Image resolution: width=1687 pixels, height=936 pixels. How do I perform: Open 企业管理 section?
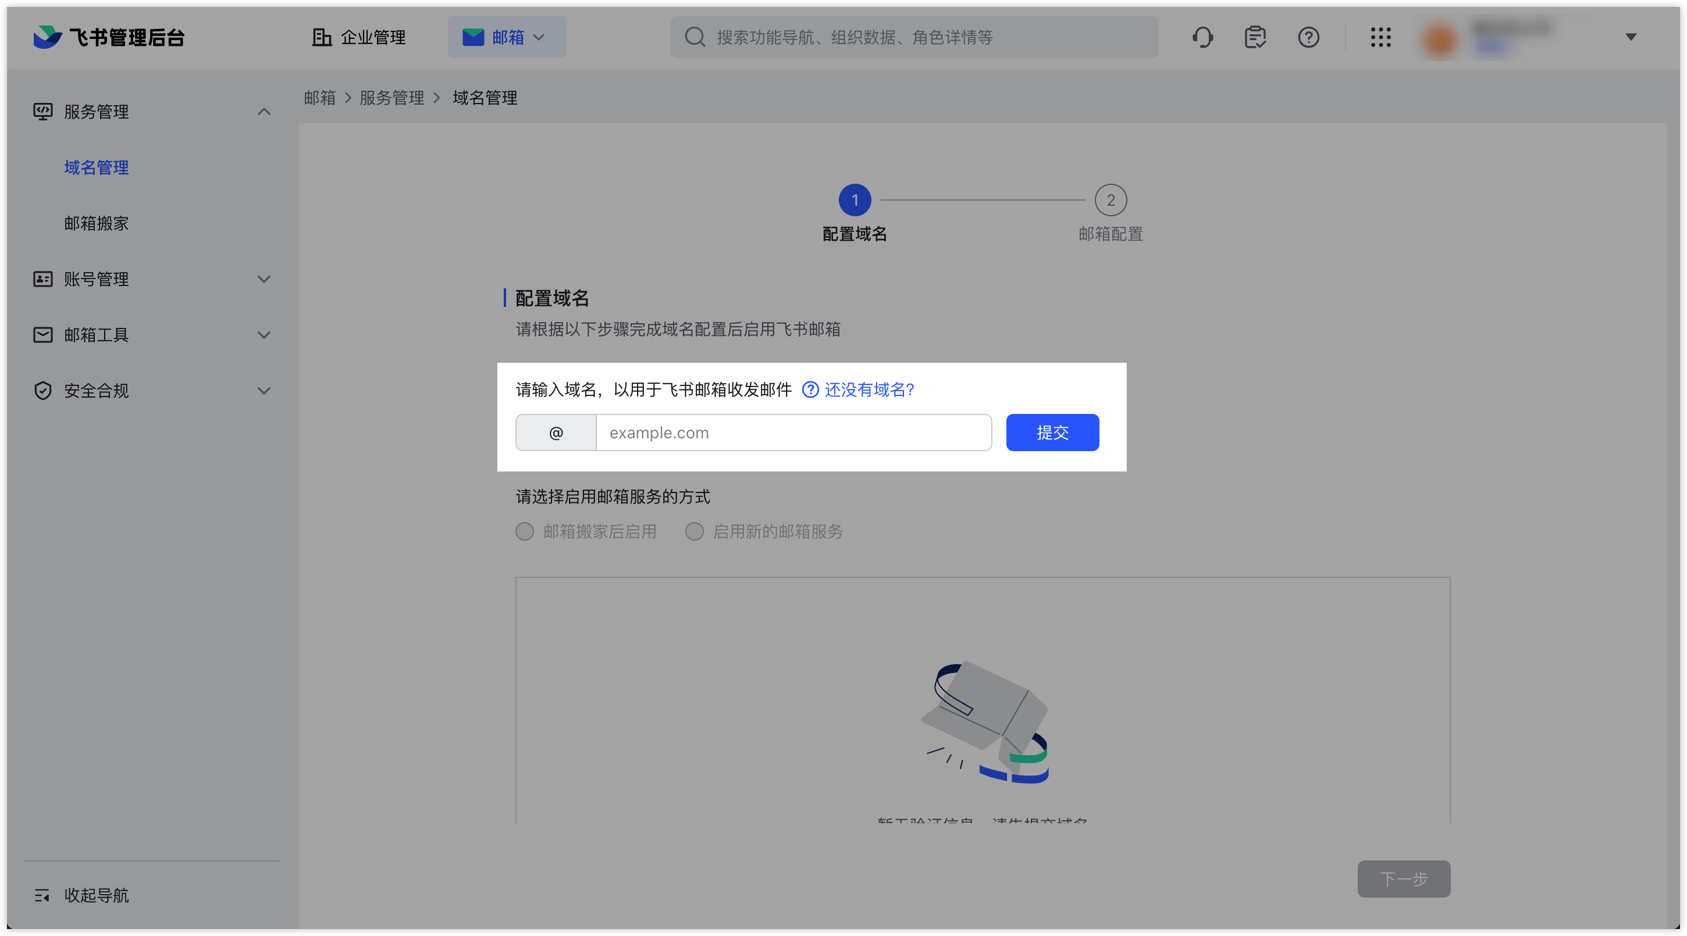pos(359,37)
